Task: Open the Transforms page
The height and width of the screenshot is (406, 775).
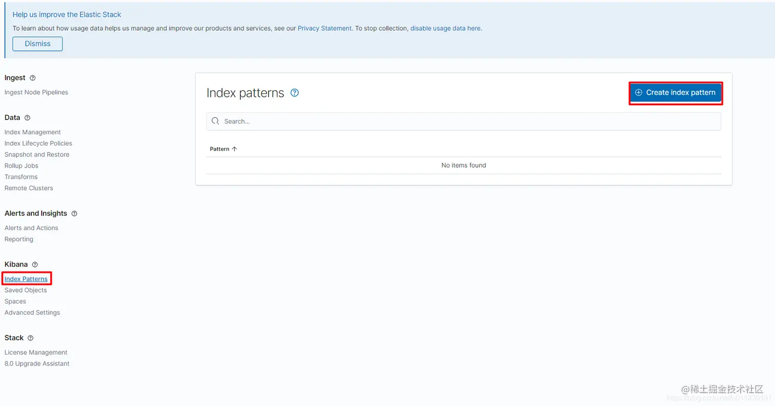Action: pyautogui.click(x=21, y=177)
